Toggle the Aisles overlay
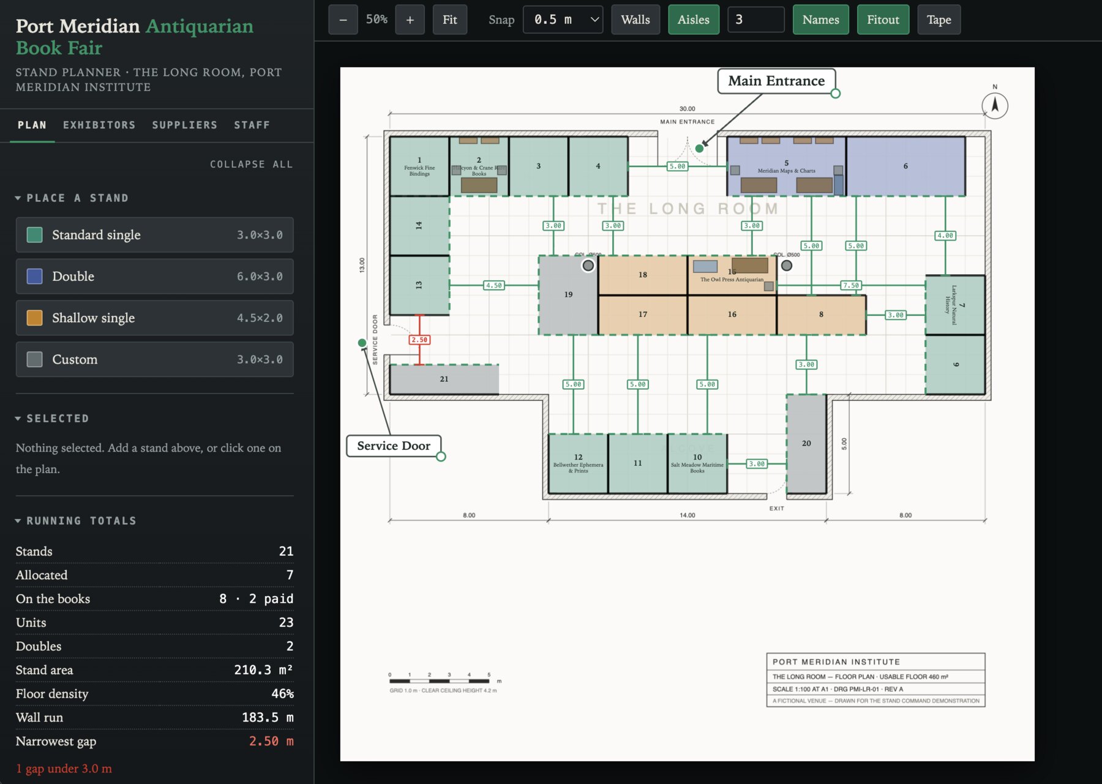The width and height of the screenshot is (1102, 784). pos(694,20)
